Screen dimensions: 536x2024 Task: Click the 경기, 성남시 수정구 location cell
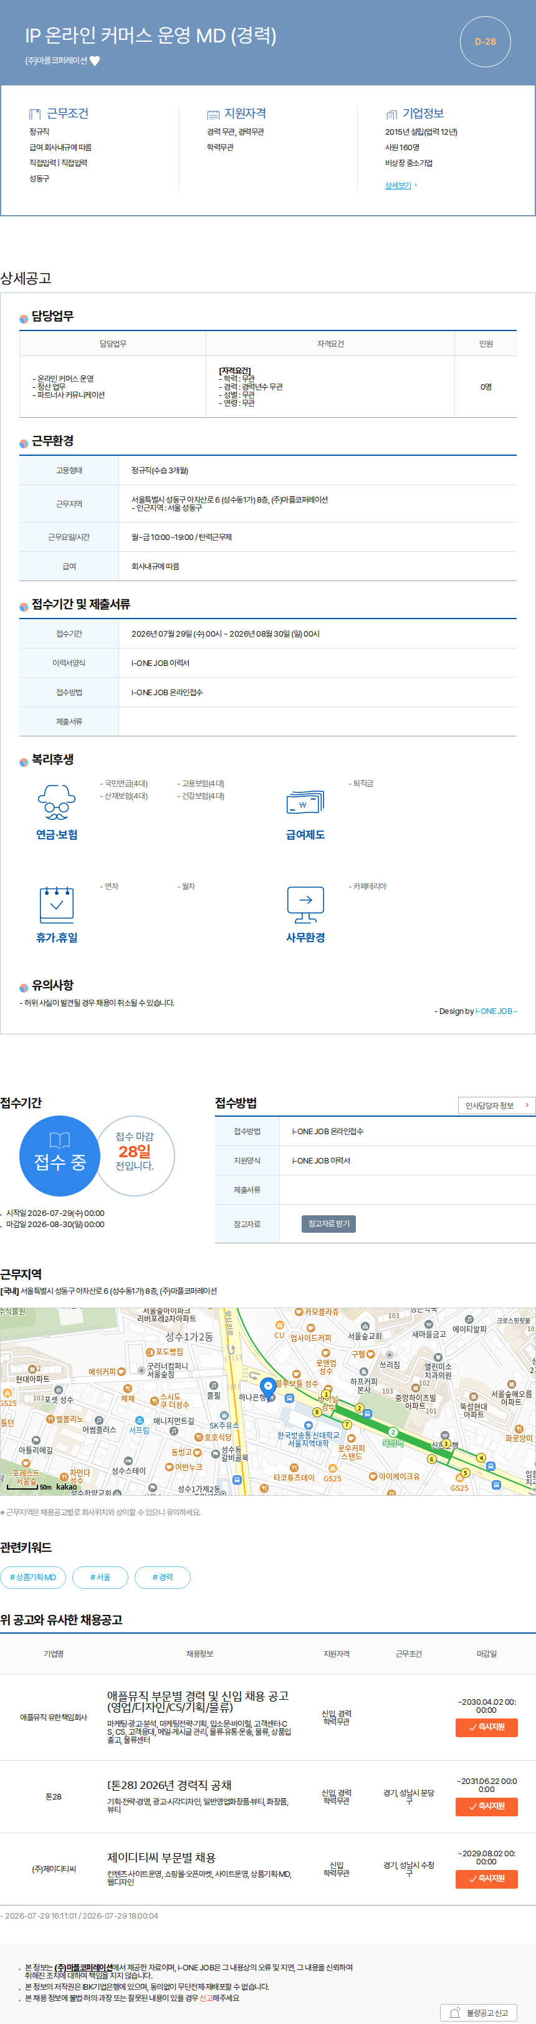point(409,1869)
